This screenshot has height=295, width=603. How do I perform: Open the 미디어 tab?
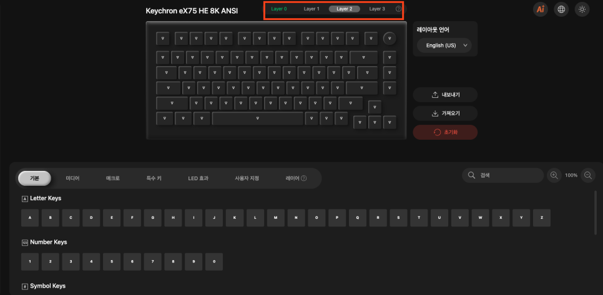pyautogui.click(x=72, y=178)
